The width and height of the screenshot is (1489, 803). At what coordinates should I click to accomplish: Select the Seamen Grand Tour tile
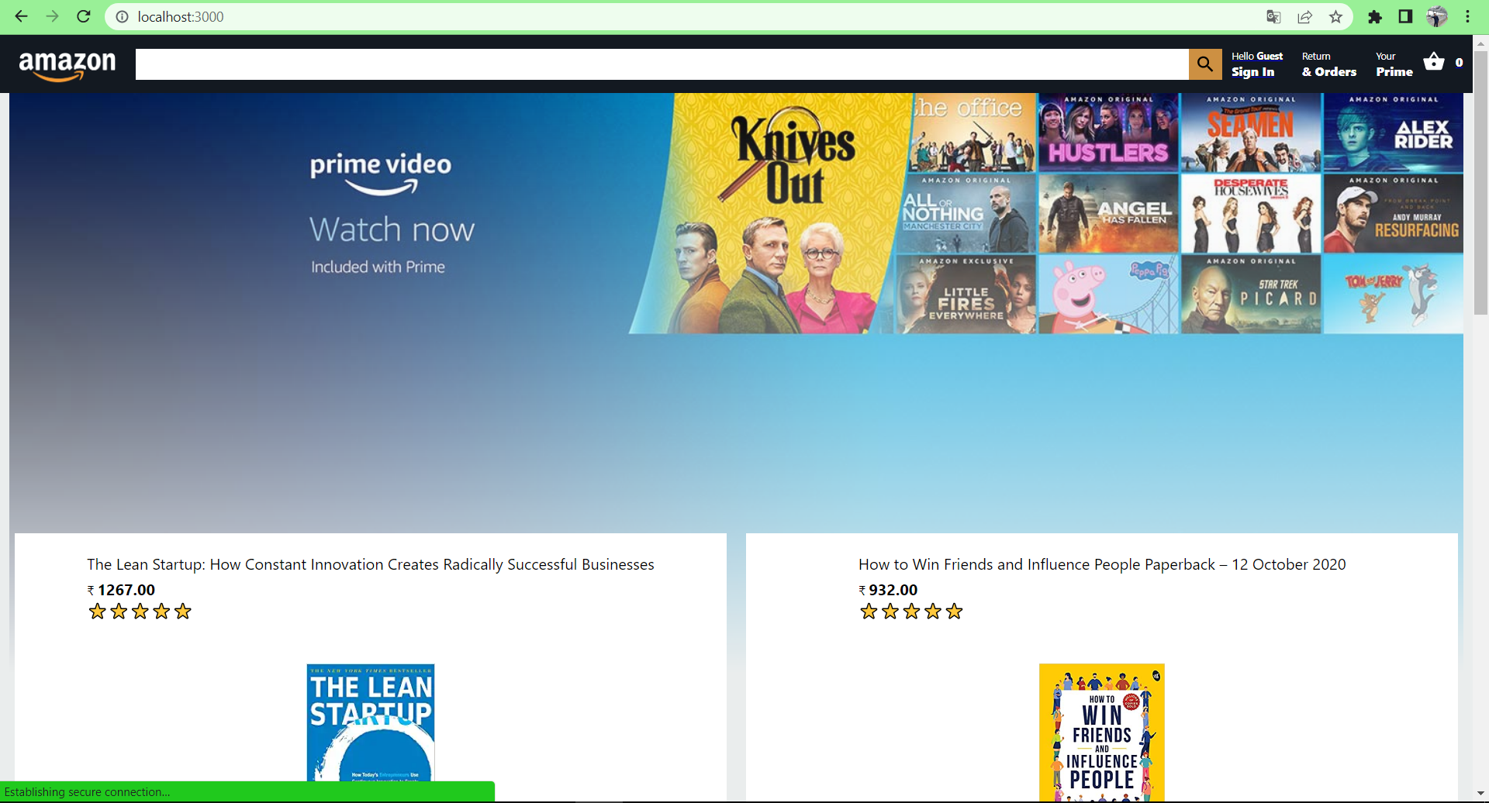click(x=1250, y=133)
